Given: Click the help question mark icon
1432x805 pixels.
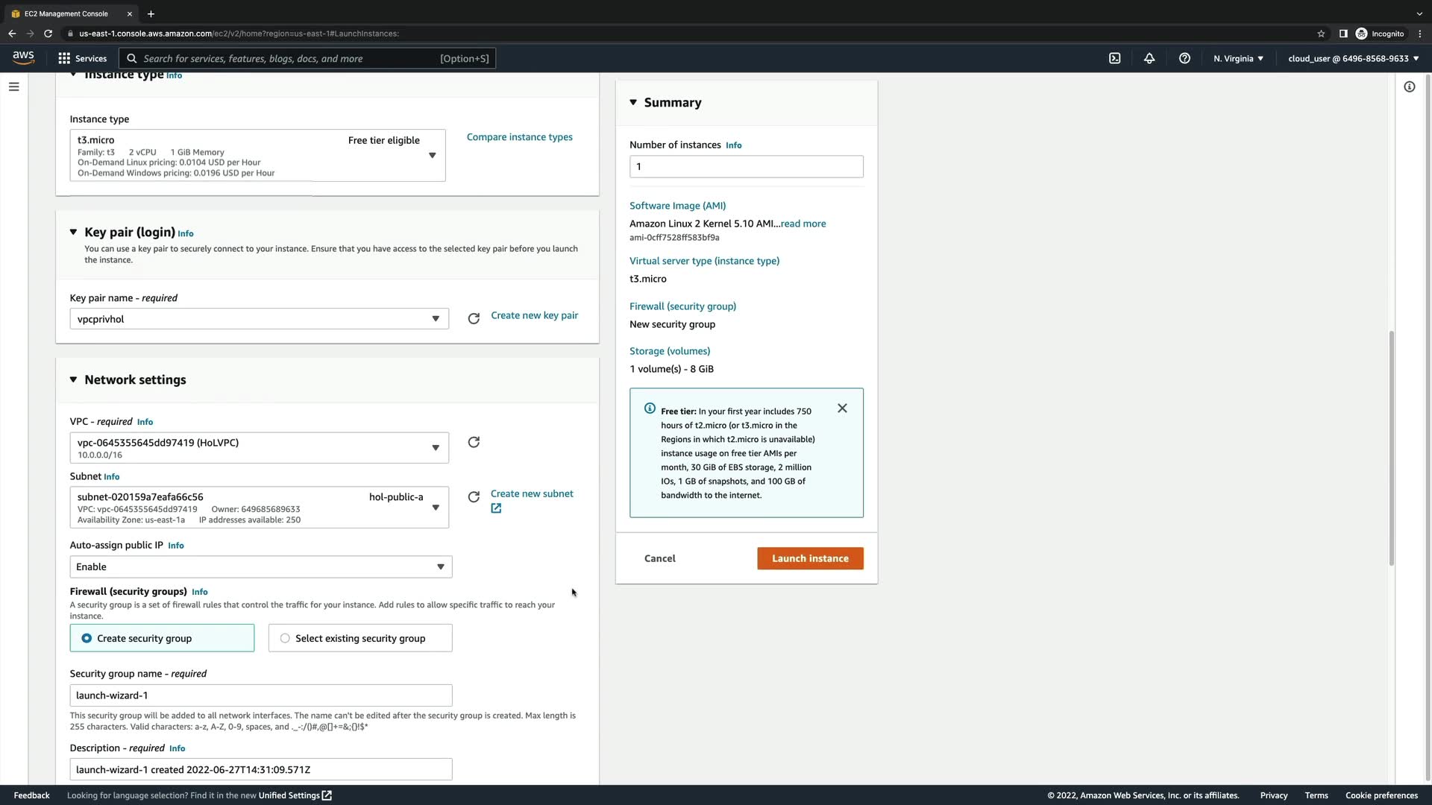Looking at the screenshot, I should point(1184,58).
